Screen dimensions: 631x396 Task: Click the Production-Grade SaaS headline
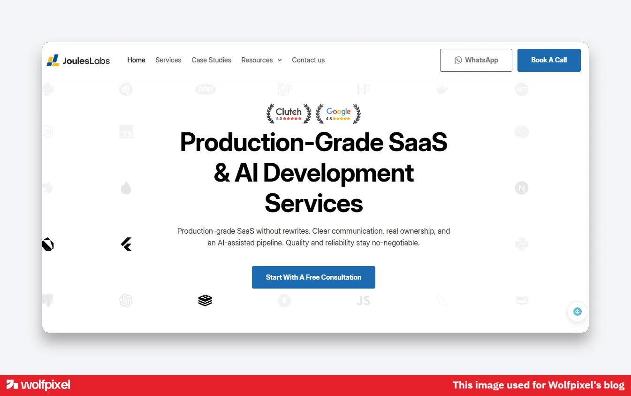pos(313,173)
